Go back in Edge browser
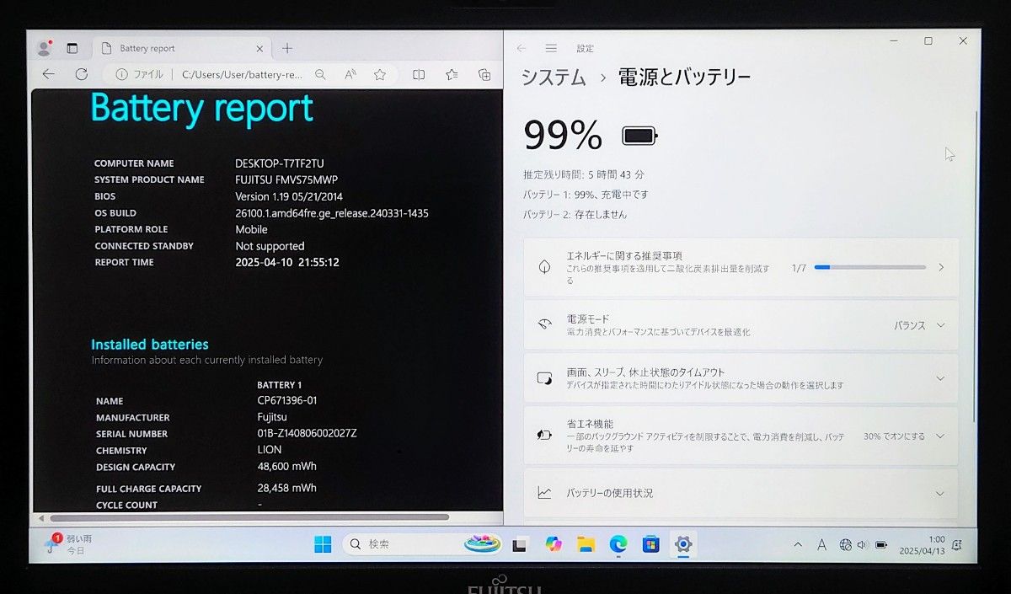The height and width of the screenshot is (594, 1011). click(48, 74)
